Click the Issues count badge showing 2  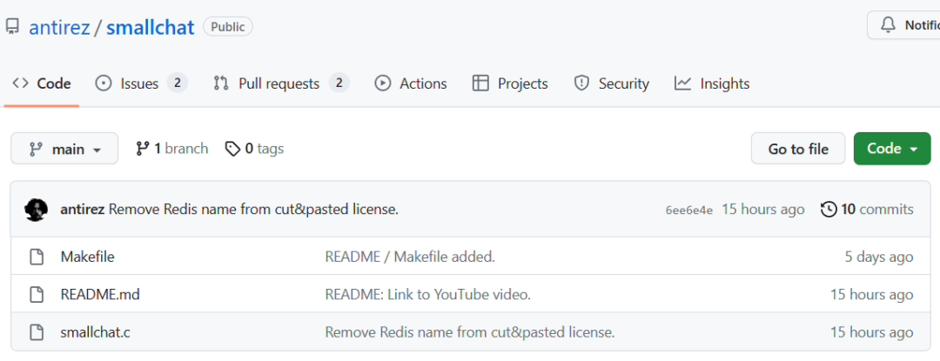[178, 84]
